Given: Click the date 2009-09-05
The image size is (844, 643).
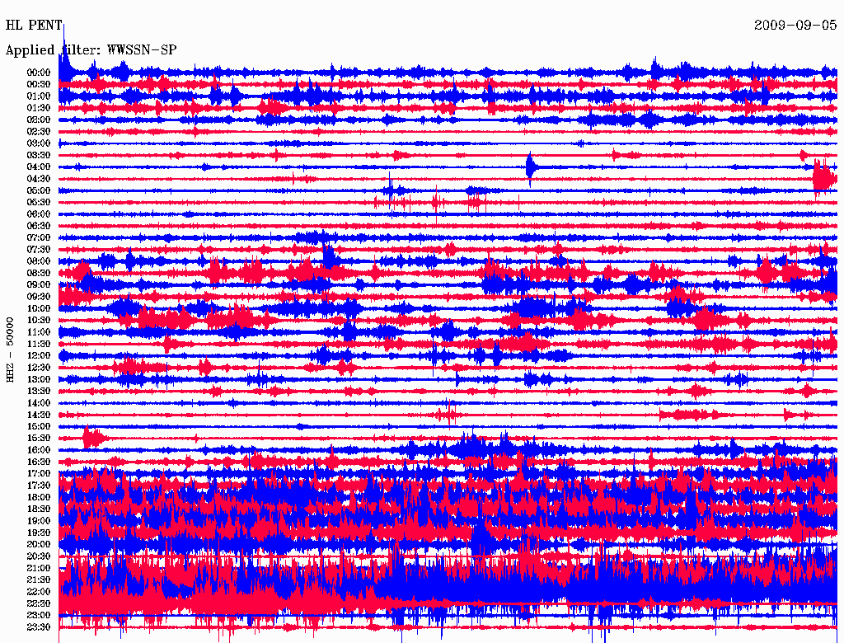Looking at the screenshot, I should click(x=795, y=26).
